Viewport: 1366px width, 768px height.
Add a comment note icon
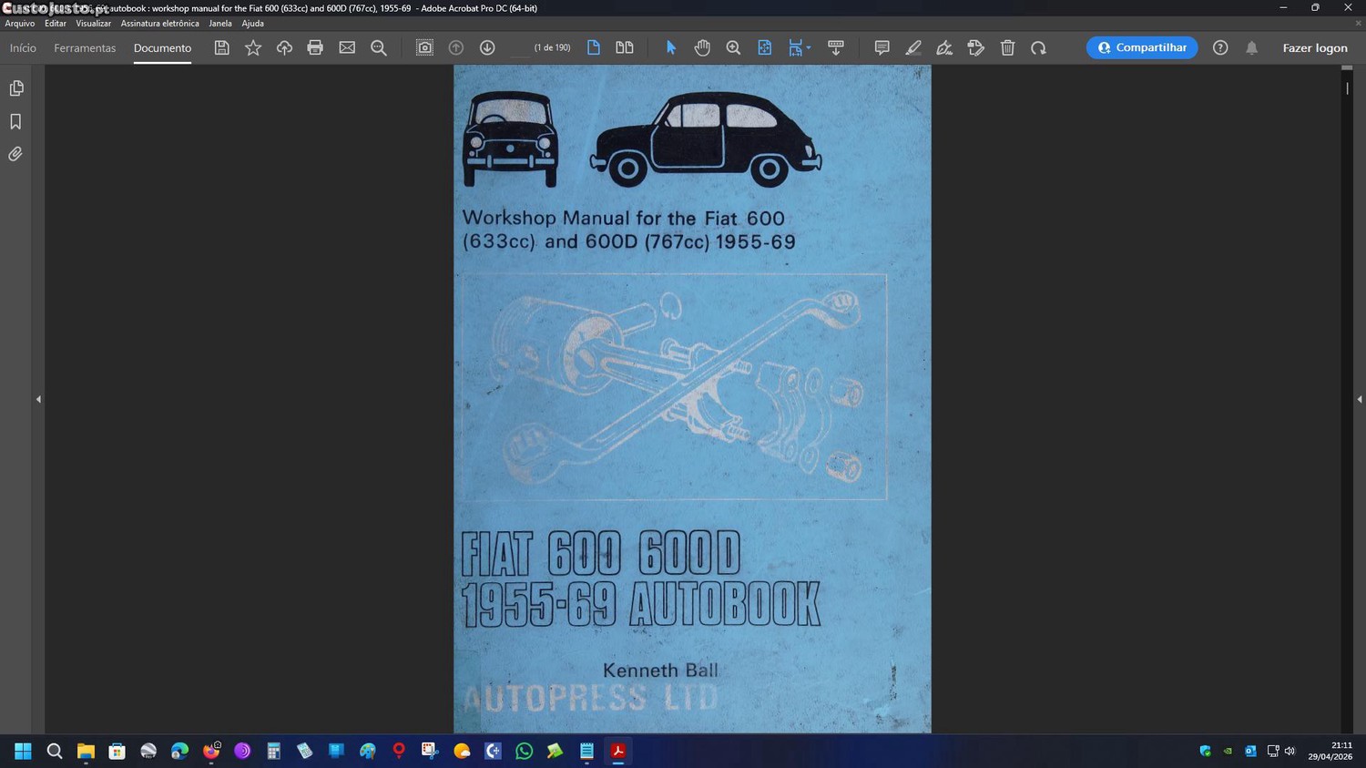click(x=882, y=48)
